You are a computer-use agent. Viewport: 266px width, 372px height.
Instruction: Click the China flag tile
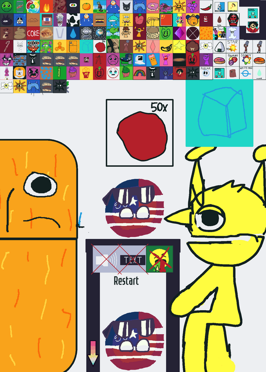(166, 20)
